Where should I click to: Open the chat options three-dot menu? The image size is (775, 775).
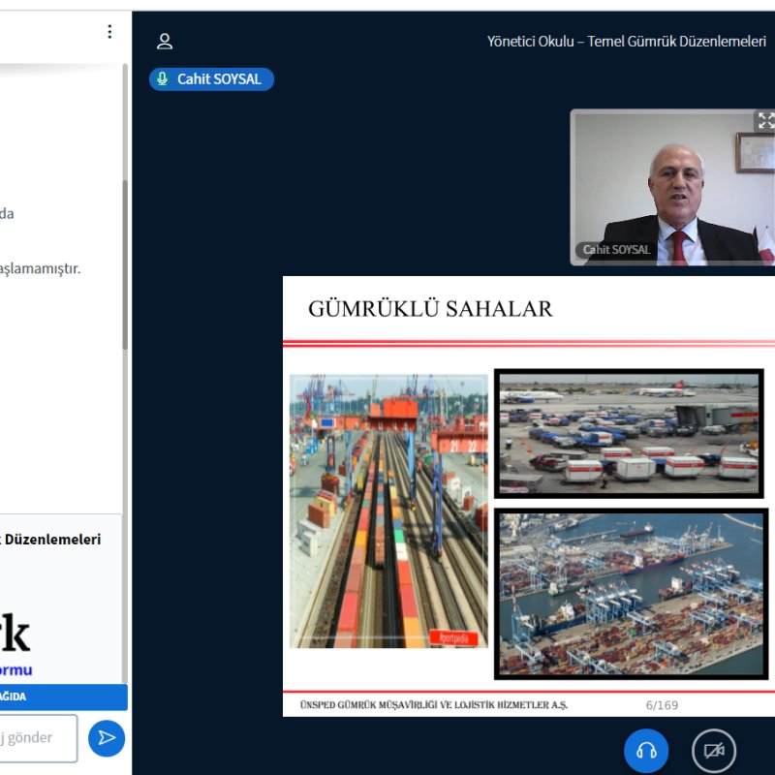coord(109,32)
